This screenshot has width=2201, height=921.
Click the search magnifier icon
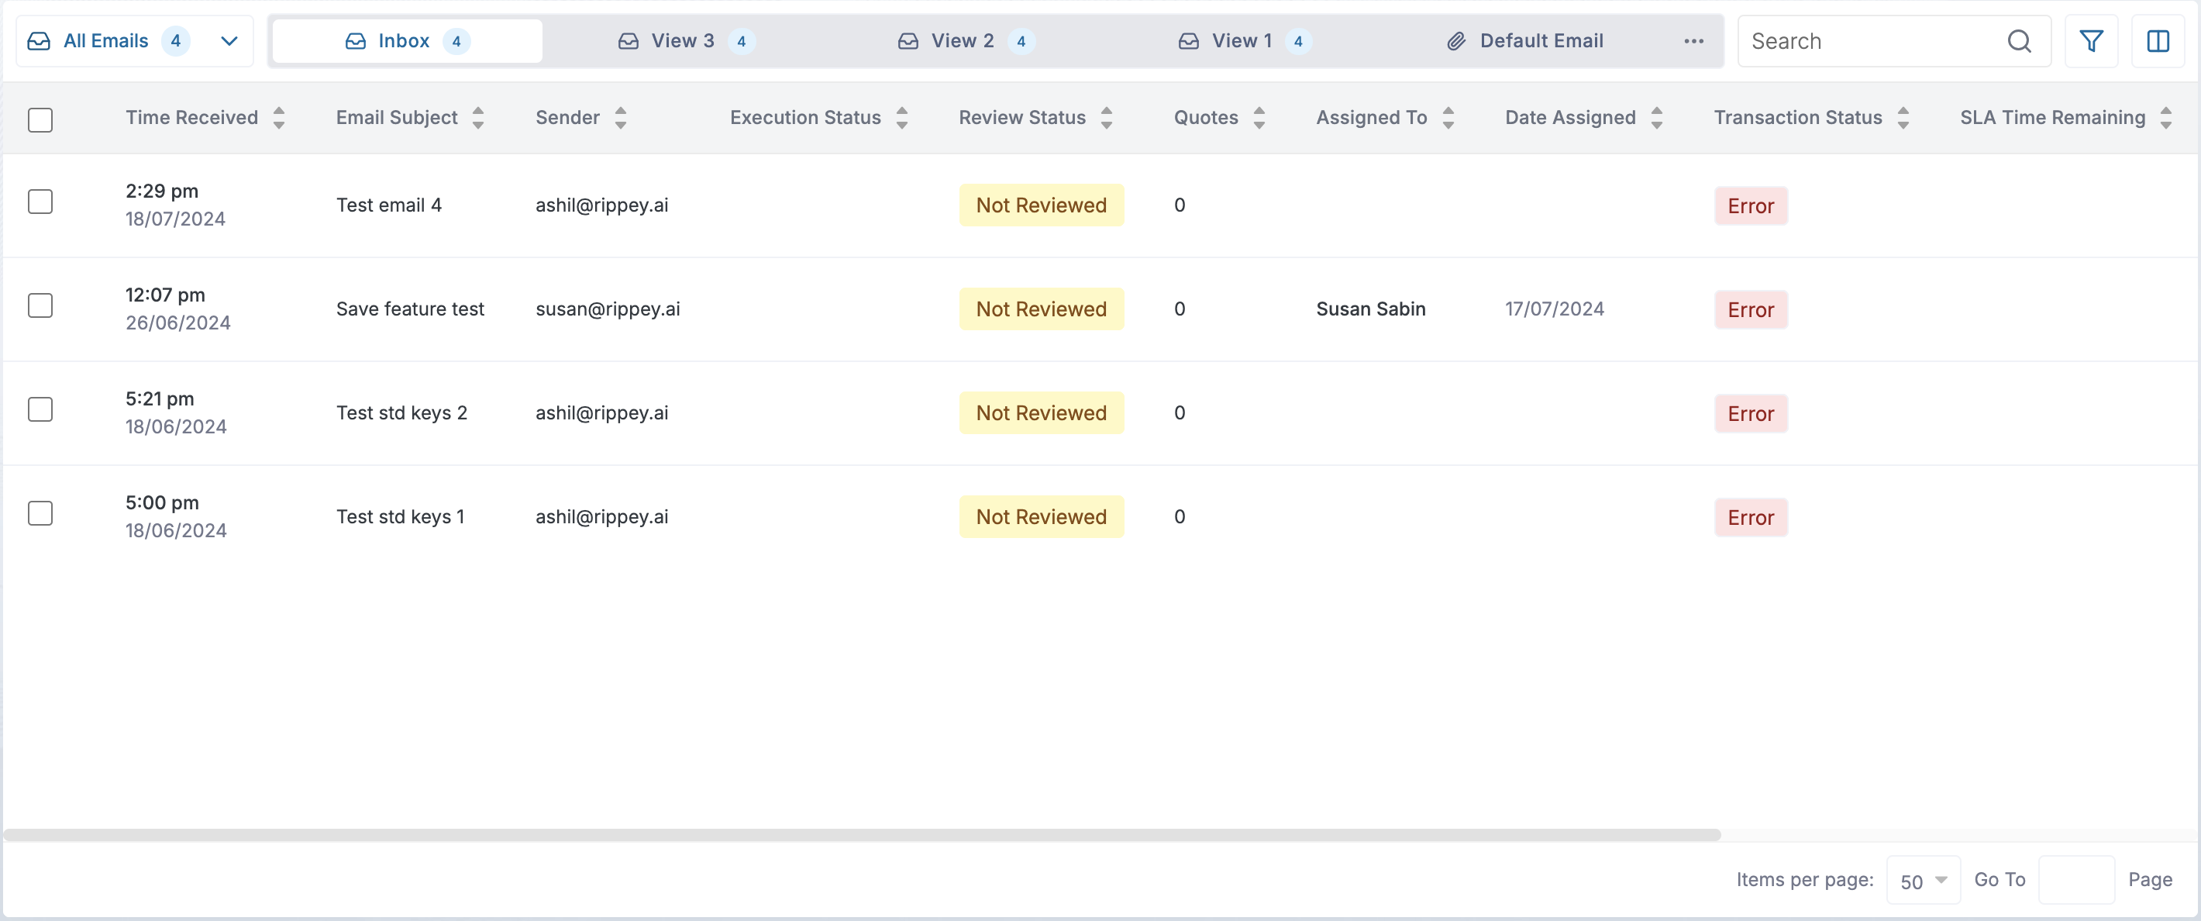click(x=2018, y=41)
